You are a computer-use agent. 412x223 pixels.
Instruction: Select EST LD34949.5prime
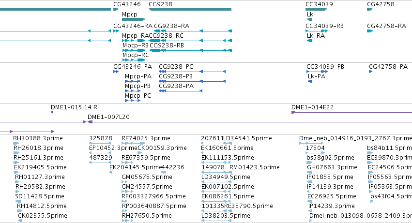pos(226,178)
